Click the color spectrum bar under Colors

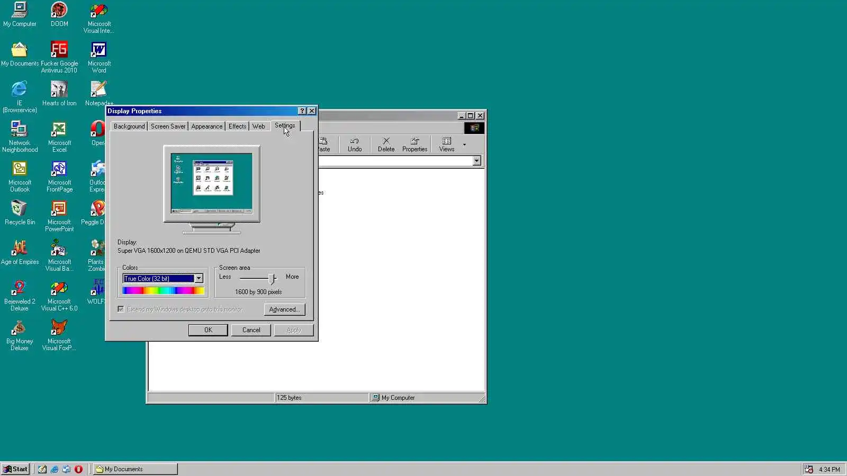point(163,290)
